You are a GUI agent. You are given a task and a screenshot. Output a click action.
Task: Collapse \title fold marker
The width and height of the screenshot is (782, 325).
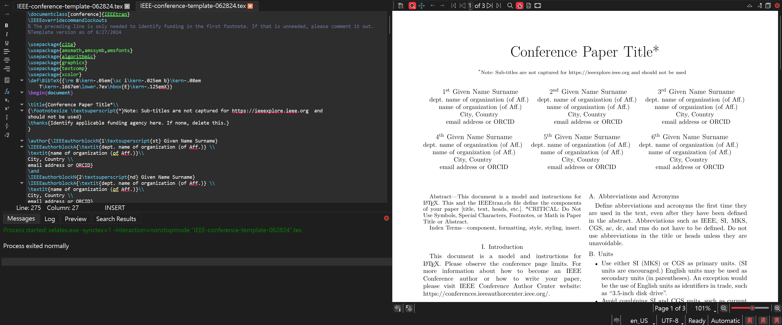22,104
